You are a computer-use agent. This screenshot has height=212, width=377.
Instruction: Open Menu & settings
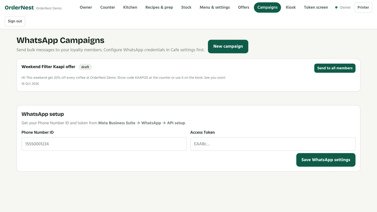tap(215, 7)
